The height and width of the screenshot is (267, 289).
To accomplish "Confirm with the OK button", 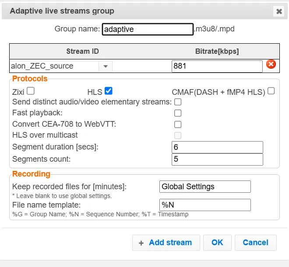I will click(x=217, y=243).
